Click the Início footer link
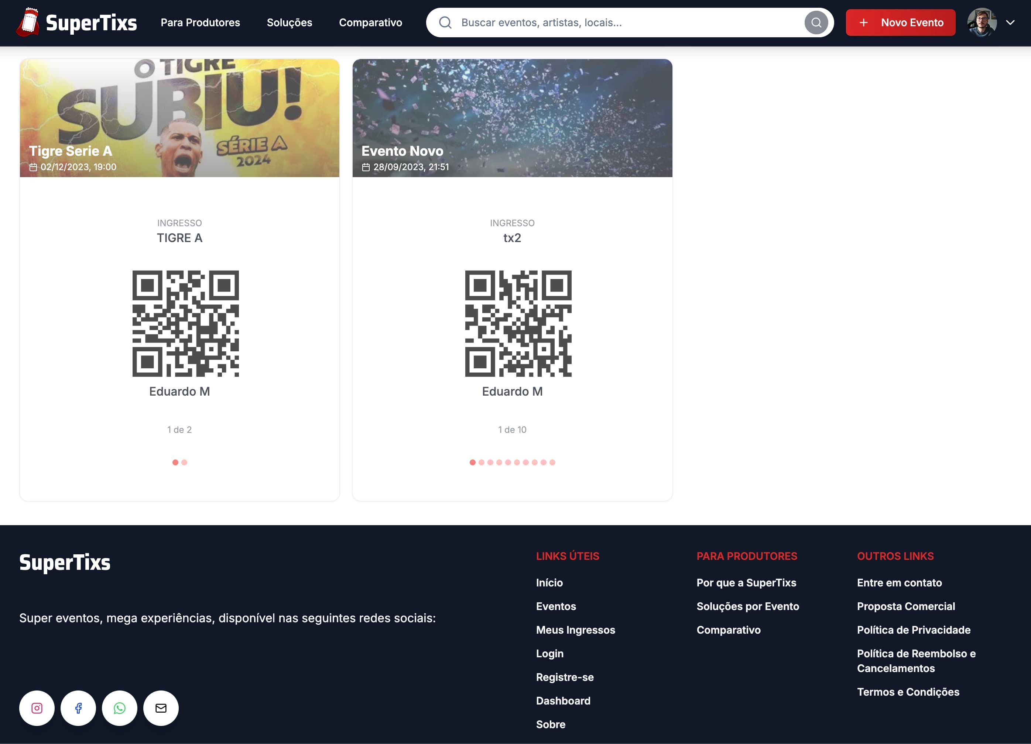 (x=549, y=582)
